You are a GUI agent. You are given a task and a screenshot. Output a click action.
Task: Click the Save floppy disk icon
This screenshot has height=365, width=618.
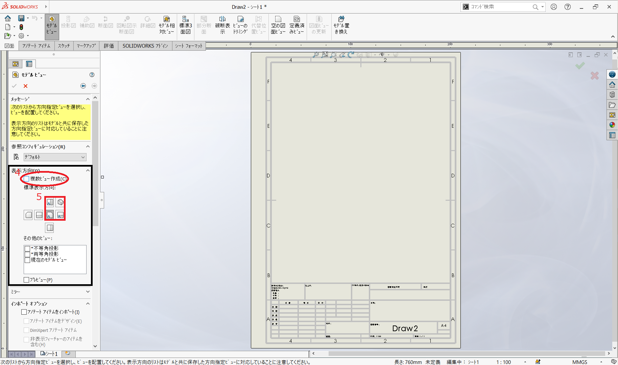(21, 18)
